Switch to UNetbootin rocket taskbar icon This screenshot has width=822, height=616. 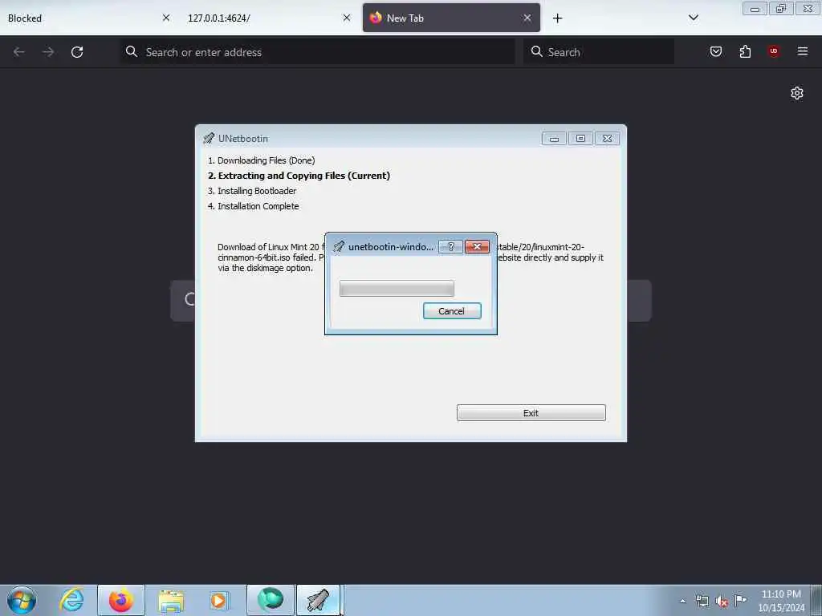tap(318, 600)
